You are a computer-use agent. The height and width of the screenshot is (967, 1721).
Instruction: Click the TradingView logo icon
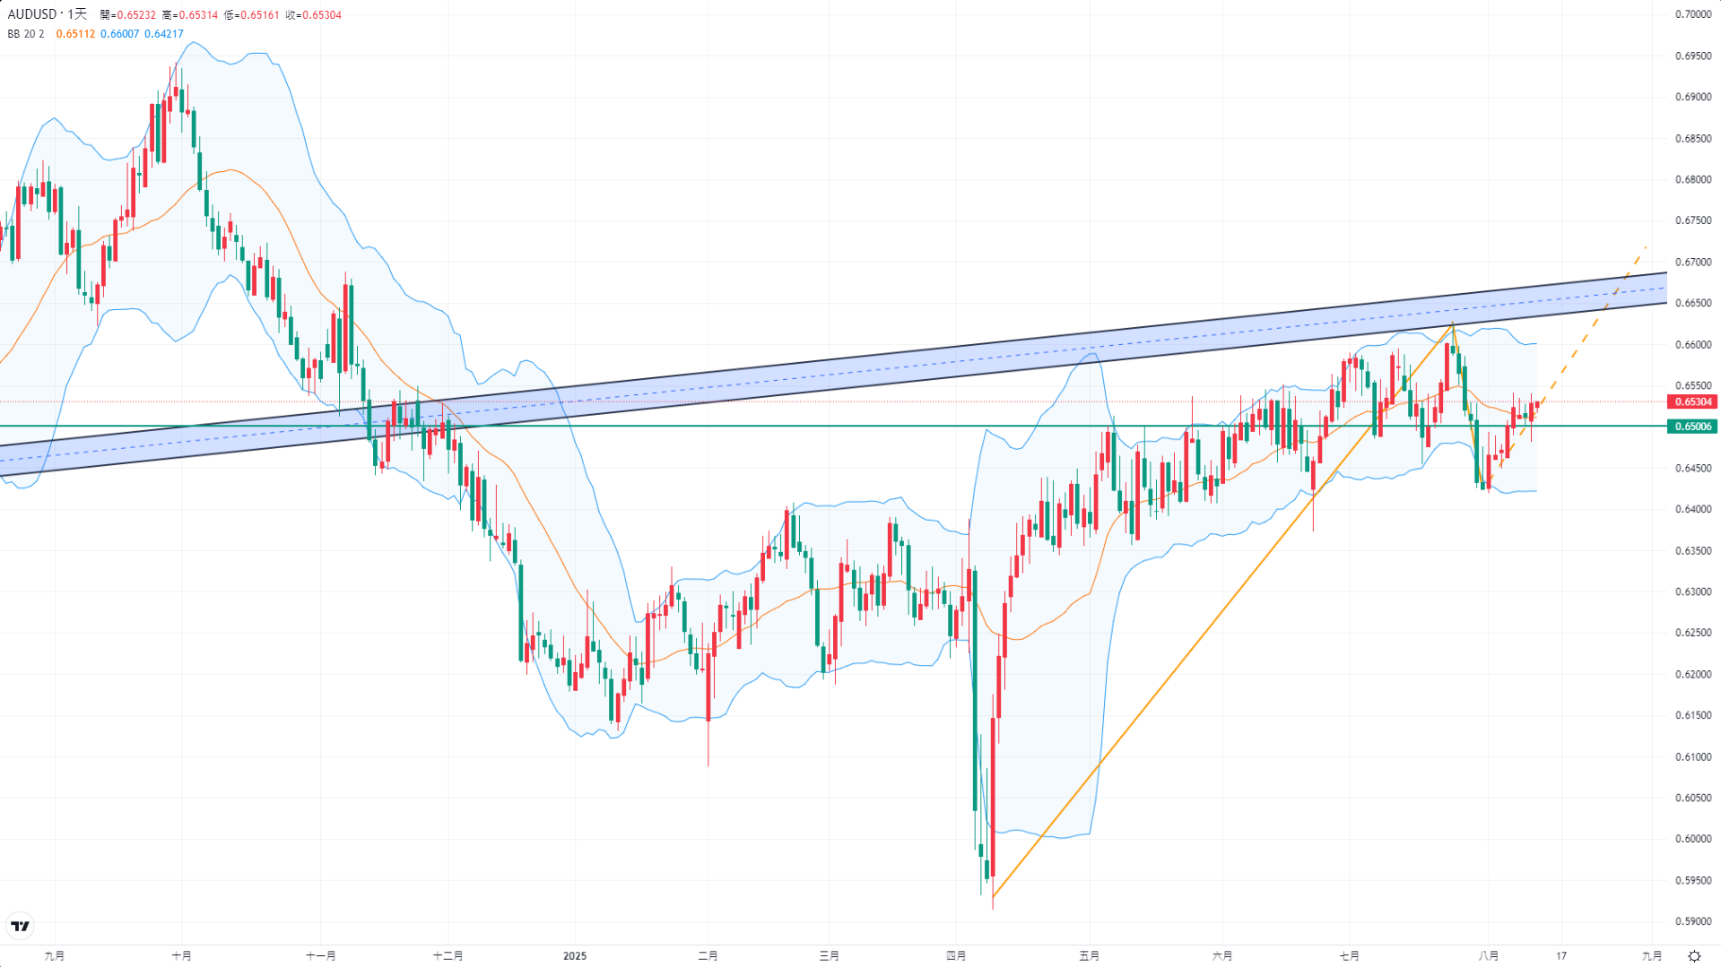click(20, 926)
